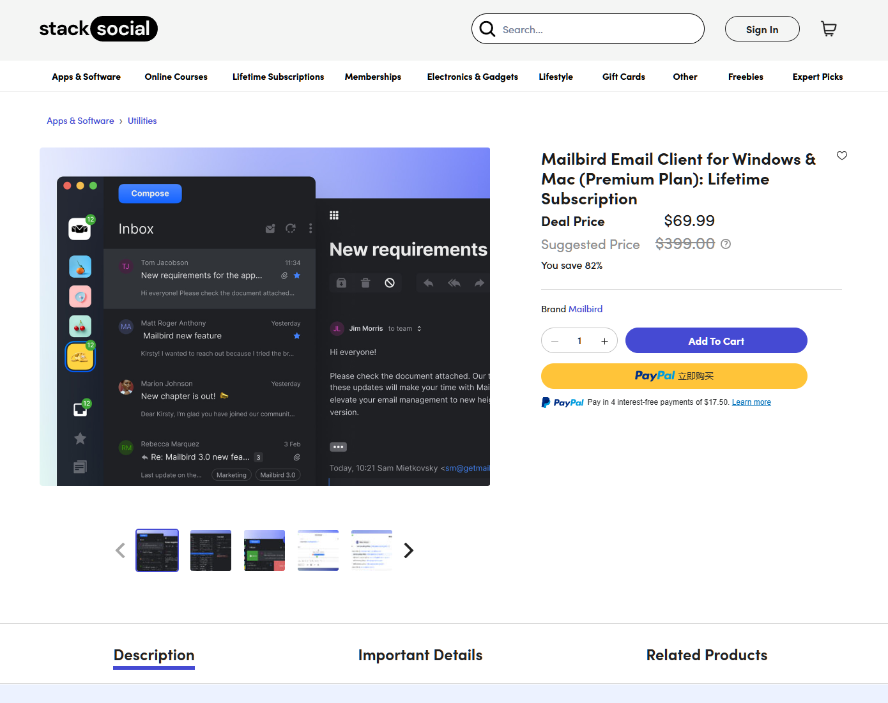888x703 pixels.
Task: Switch to Important Details tab
Action: click(420, 655)
